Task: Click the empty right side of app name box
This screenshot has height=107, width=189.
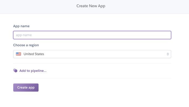Action: coord(133,35)
